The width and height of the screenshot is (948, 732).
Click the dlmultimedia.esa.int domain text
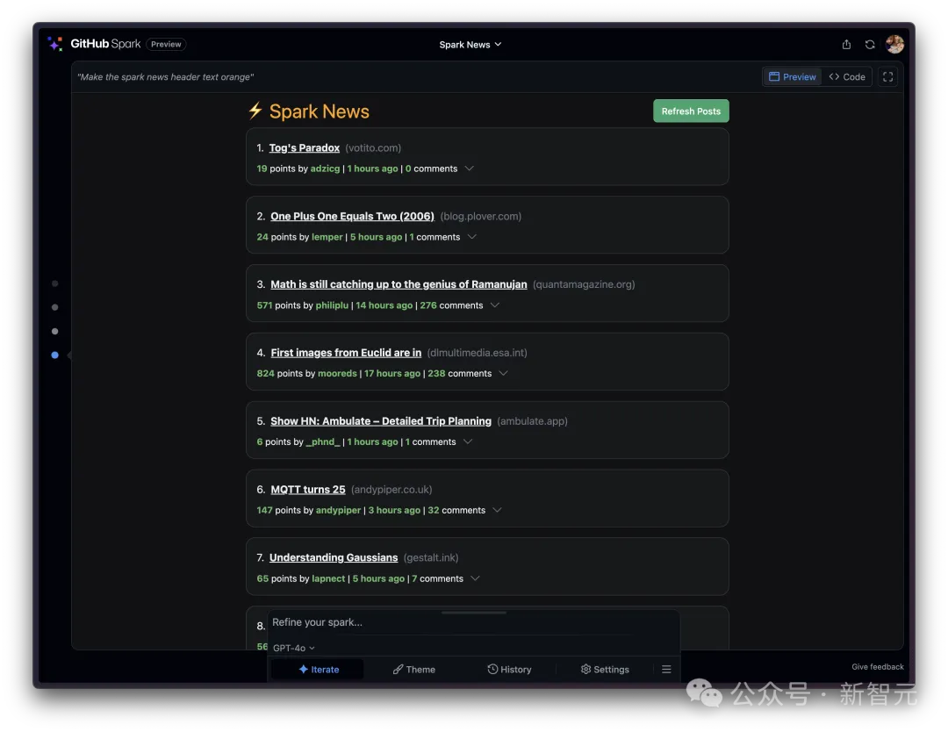click(477, 353)
